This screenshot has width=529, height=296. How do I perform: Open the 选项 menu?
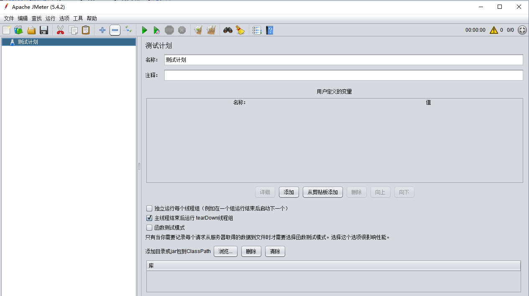coord(64,18)
